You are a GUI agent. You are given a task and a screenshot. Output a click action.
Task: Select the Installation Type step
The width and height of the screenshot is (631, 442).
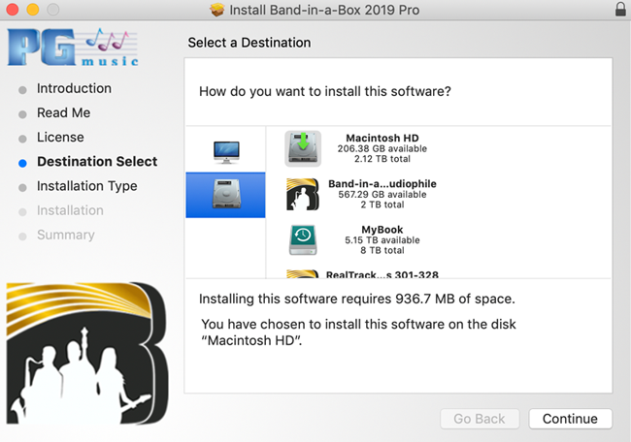click(x=87, y=186)
